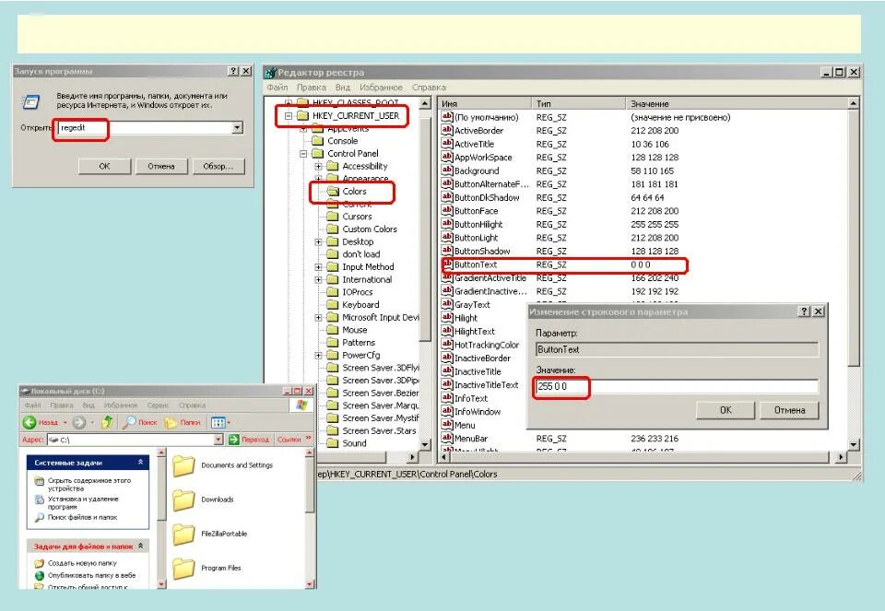Click the forward arrow button in Explorer
The height and width of the screenshot is (611, 885).
[79, 422]
